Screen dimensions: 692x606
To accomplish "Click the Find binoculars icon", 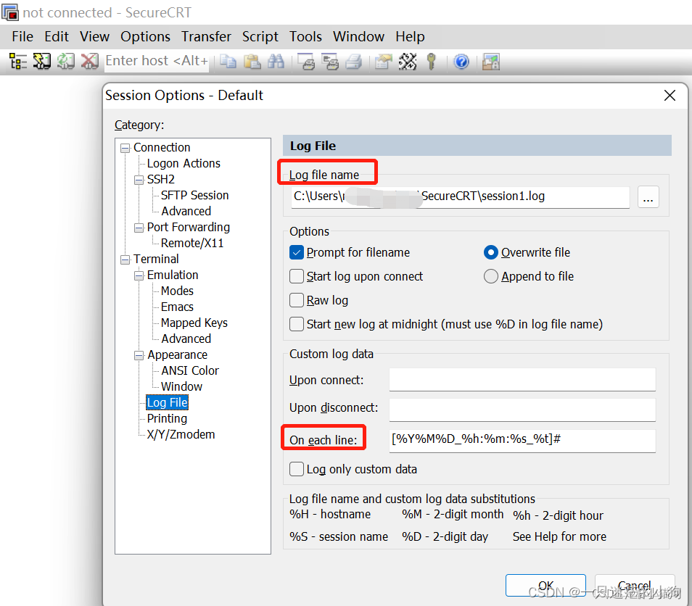I will click(276, 62).
